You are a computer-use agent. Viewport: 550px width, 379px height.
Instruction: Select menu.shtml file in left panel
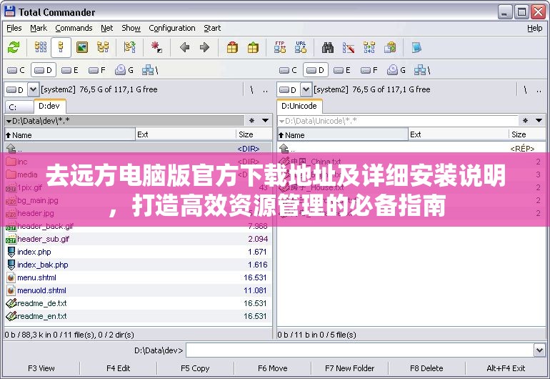click(x=138, y=277)
